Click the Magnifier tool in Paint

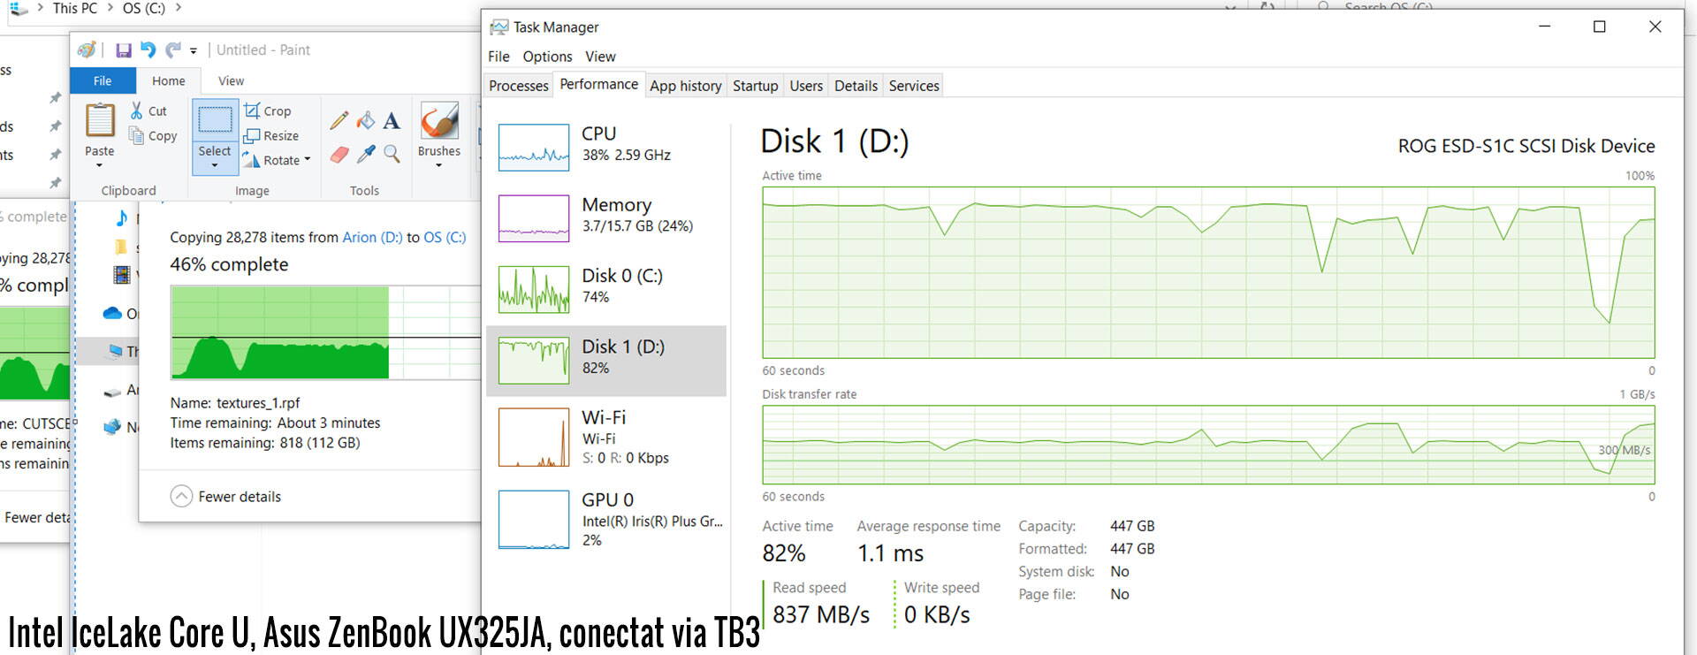[392, 155]
